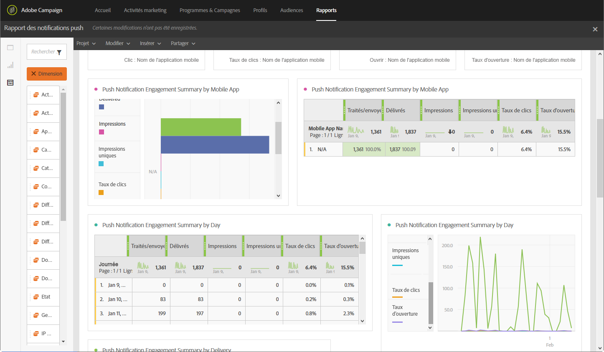
Task: Open the Components icon in the left rail
Action: pos(10,83)
